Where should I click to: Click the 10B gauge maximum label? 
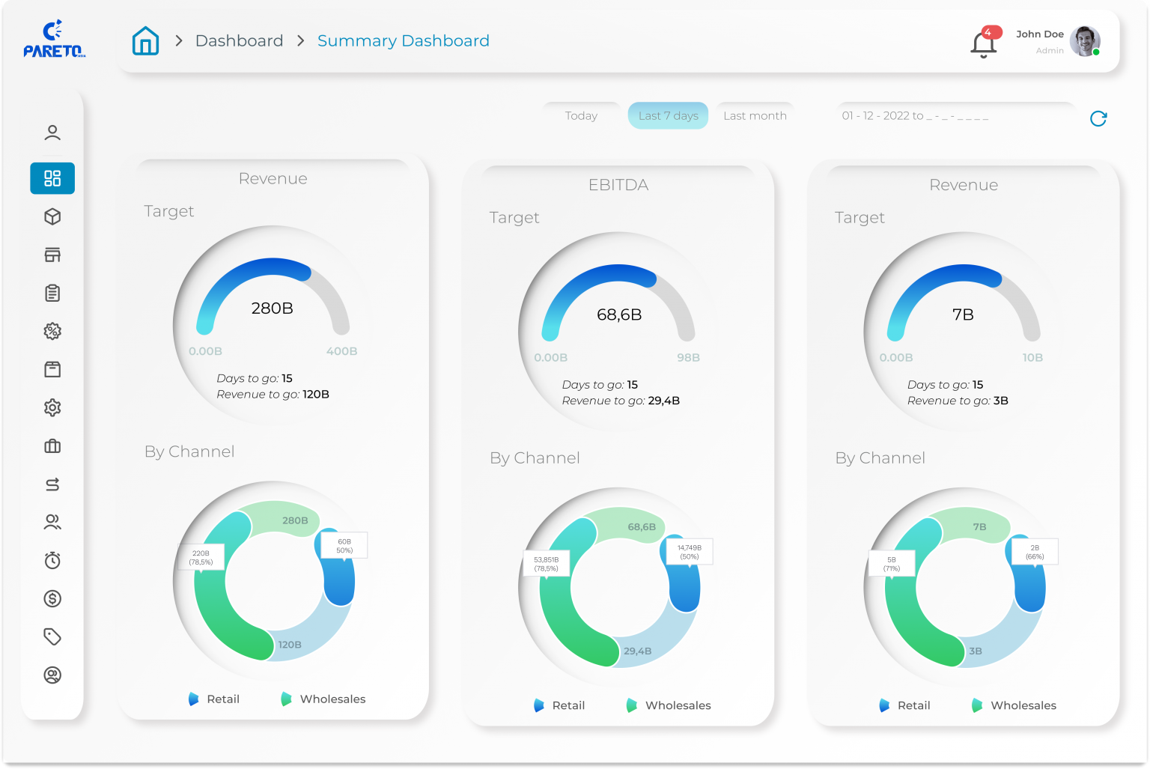pyautogui.click(x=1032, y=358)
